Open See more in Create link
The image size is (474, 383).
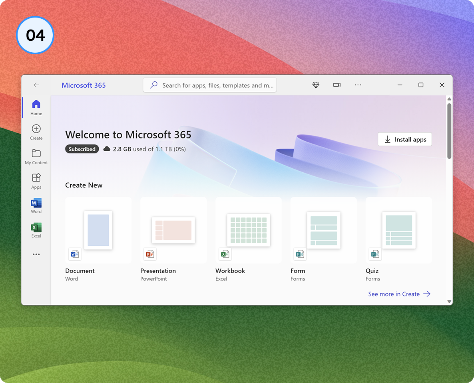[399, 294]
